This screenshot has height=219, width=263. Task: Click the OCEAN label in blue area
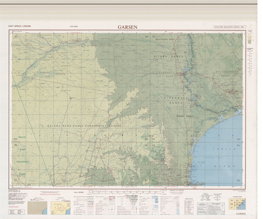[x=224, y=166]
